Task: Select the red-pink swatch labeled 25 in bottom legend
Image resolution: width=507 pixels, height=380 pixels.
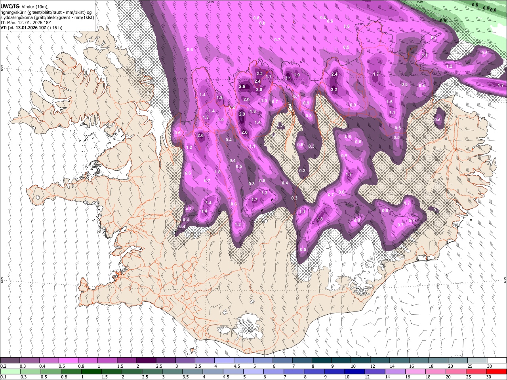Action: pyautogui.click(x=476, y=371)
